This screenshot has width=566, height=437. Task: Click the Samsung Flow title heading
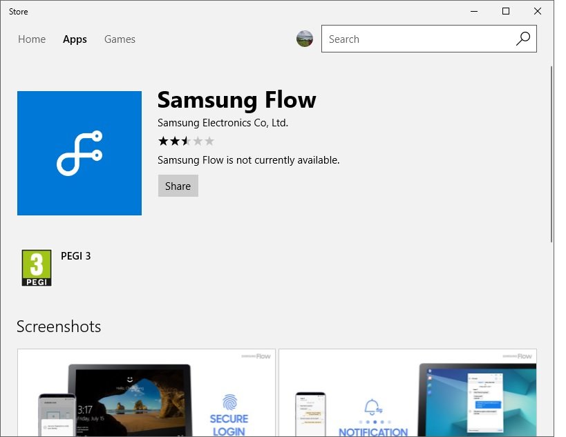coord(237,100)
